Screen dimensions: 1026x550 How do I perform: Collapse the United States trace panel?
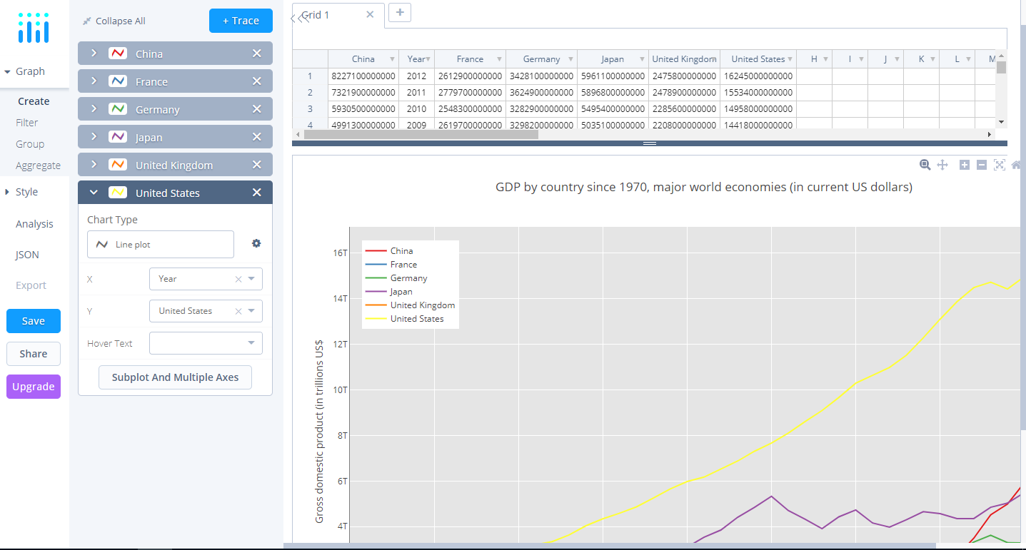[x=93, y=192]
